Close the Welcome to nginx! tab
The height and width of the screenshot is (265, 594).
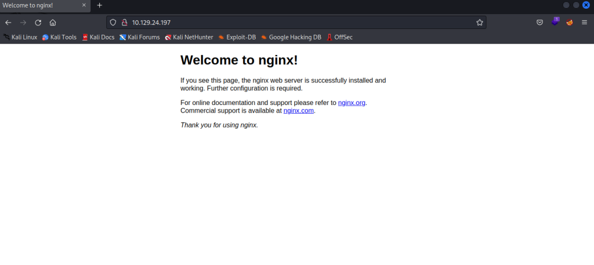(84, 5)
